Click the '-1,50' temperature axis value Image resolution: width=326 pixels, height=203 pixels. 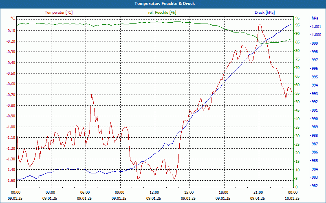coord(11,180)
